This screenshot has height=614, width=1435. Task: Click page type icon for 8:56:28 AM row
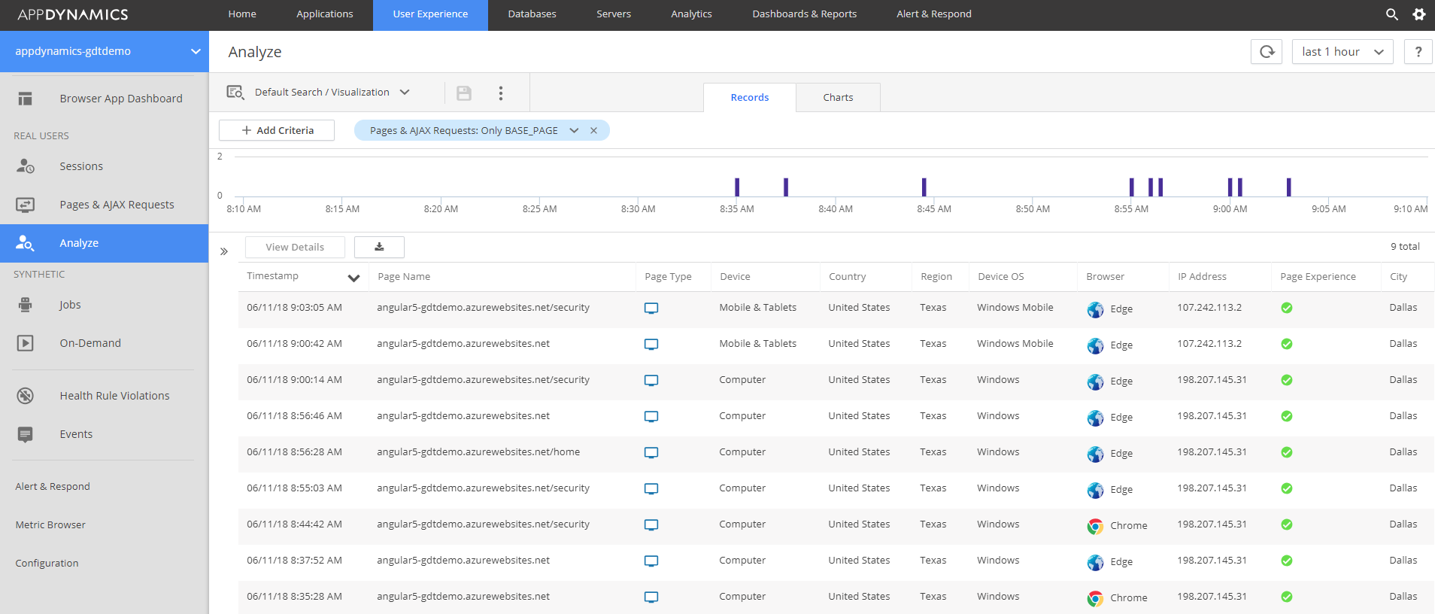pyautogui.click(x=651, y=452)
